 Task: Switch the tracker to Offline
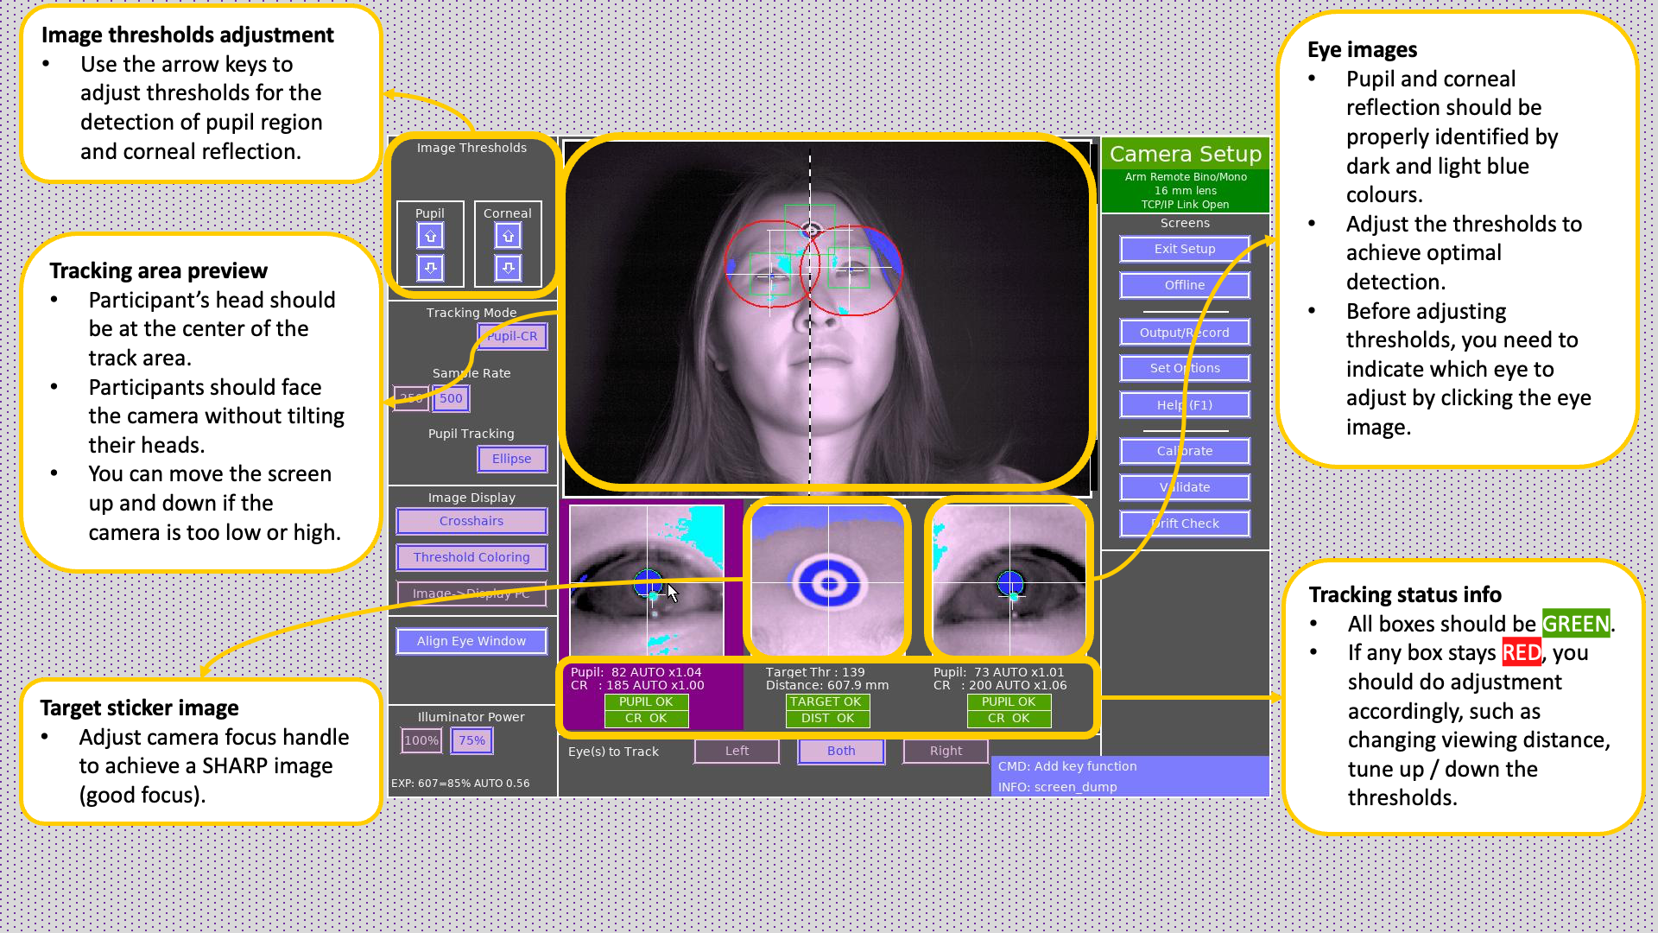coord(1184,285)
